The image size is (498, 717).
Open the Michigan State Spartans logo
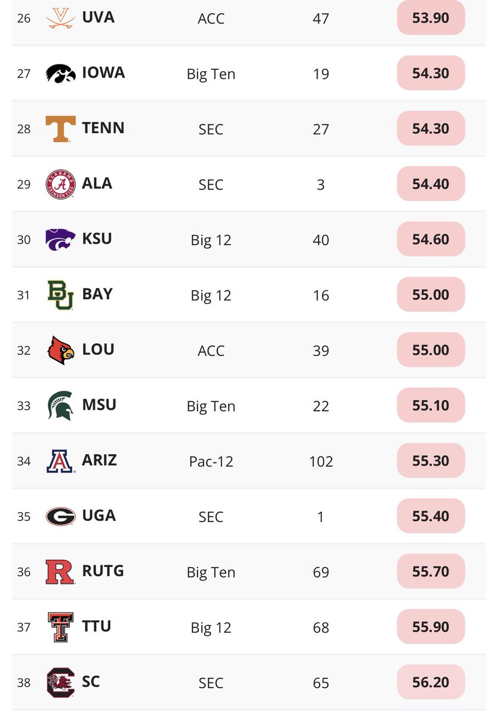(60, 405)
